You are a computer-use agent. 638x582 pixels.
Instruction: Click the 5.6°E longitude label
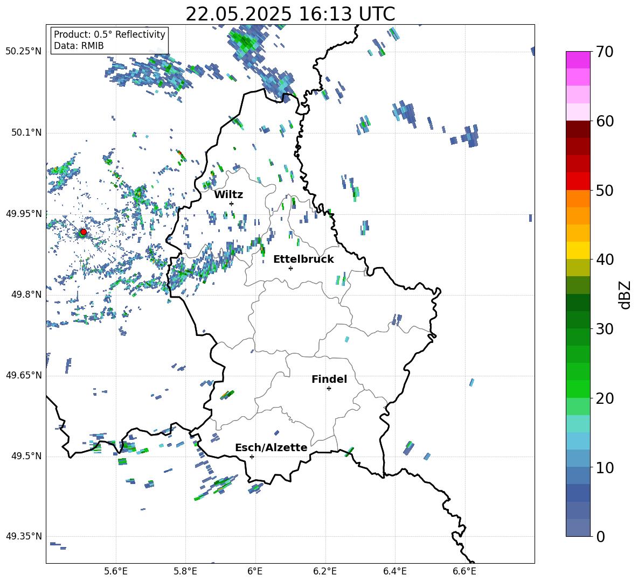[116, 571]
